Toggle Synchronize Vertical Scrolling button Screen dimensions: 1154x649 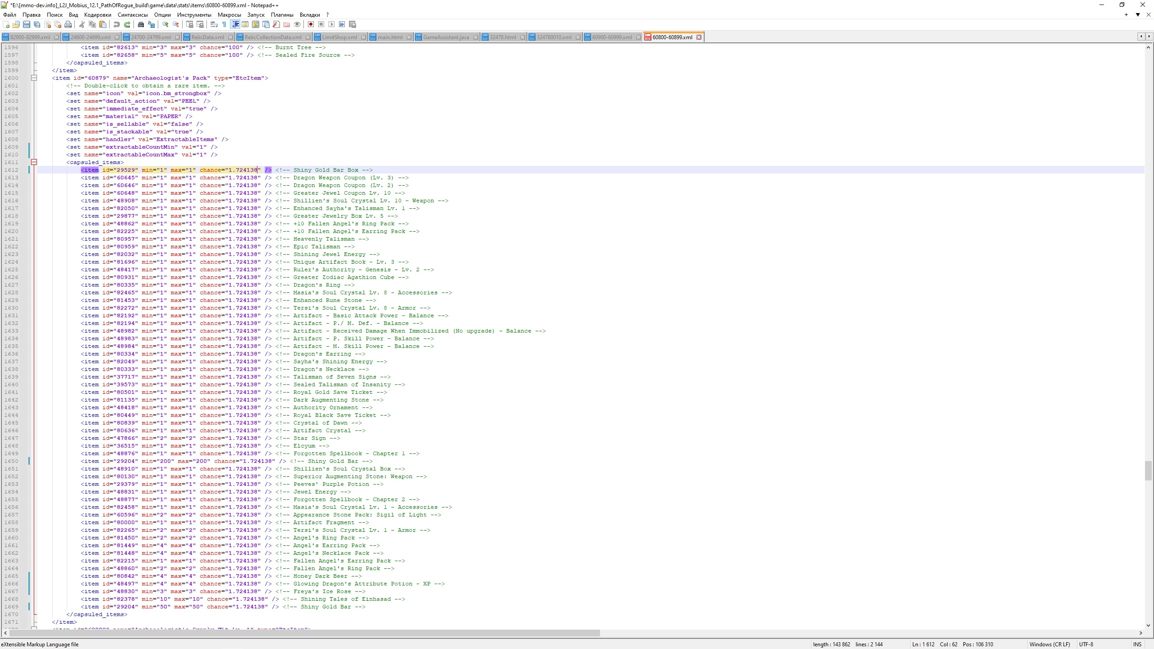coord(190,24)
